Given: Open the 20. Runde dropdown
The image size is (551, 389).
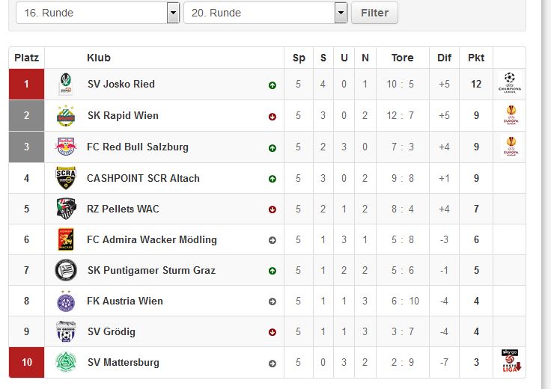Looking at the screenshot, I should click(265, 13).
